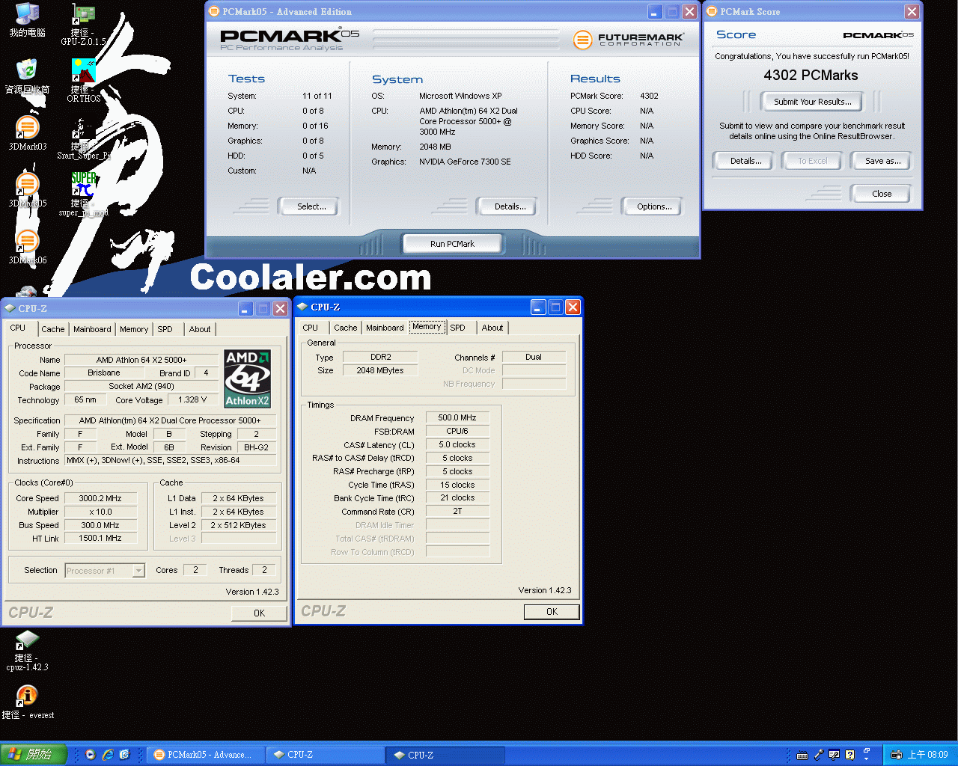Switch to SPD tab in right CPU-Z
The image size is (958, 766).
coord(458,328)
